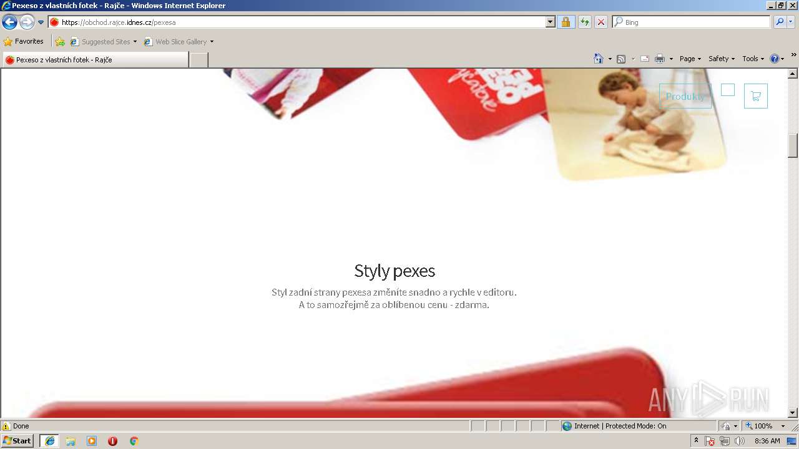Viewport: 799px width, 449px height.
Task: Click the Show Desktop button
Action: click(x=792, y=441)
